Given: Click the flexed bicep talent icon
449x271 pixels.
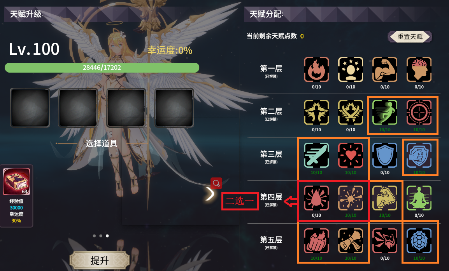Looking at the screenshot, I should click(384, 69).
